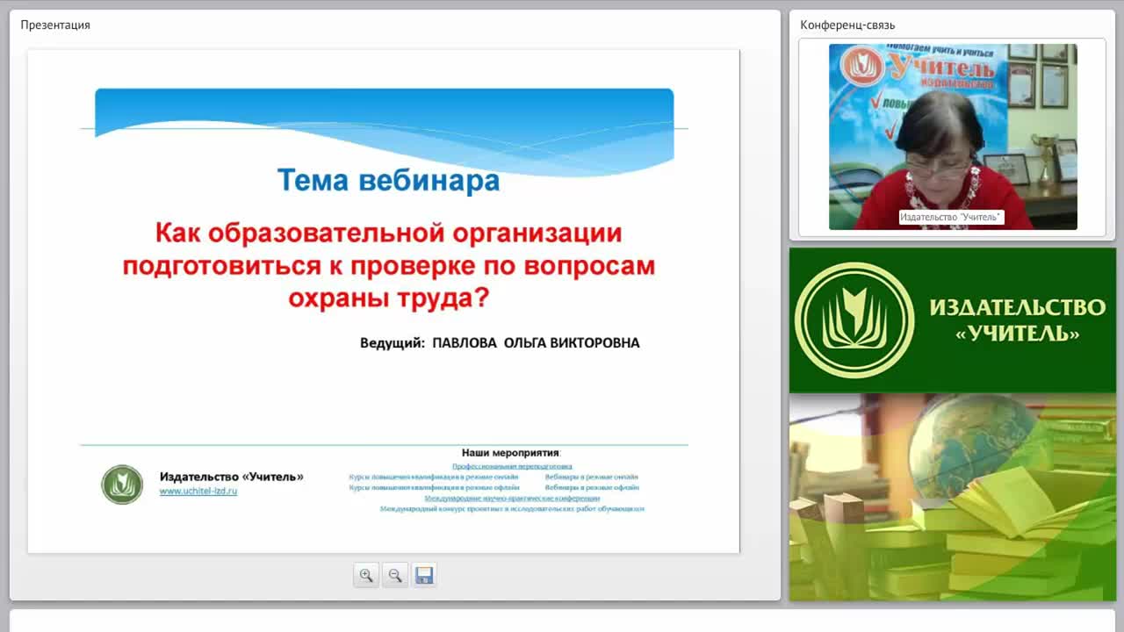This screenshot has height=632, width=1124.
Task: Open the Профессиональная переподготовка link
Action: (512, 466)
